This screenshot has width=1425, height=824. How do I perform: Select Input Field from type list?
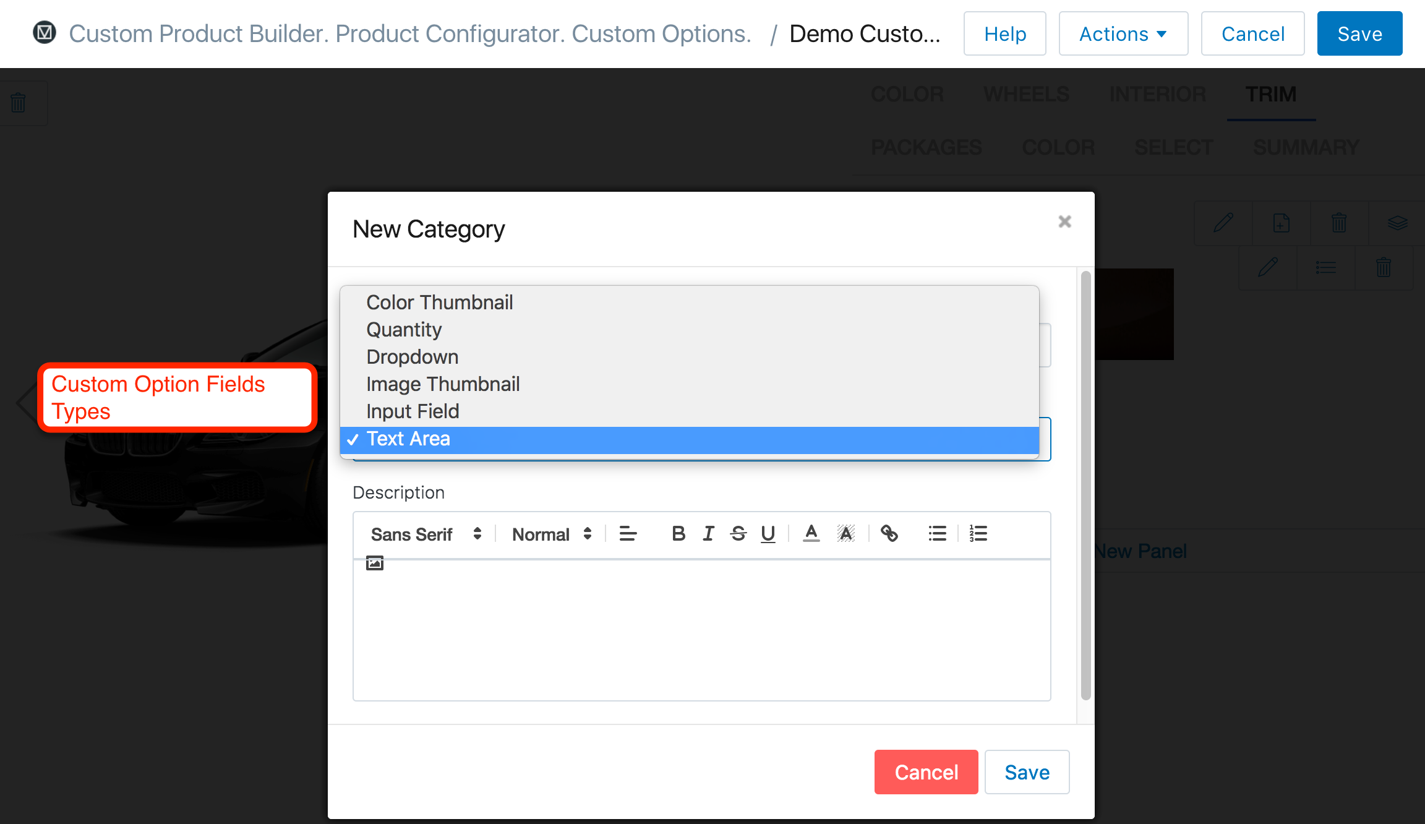pyautogui.click(x=413, y=411)
